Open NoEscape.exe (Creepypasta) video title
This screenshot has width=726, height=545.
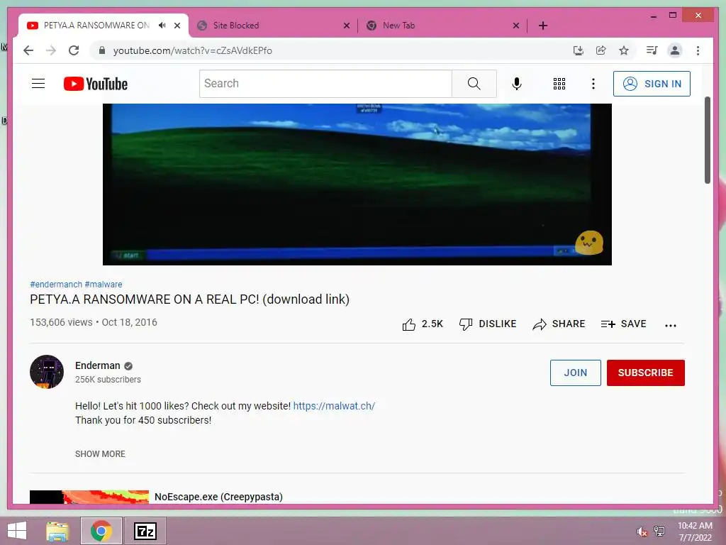click(218, 497)
